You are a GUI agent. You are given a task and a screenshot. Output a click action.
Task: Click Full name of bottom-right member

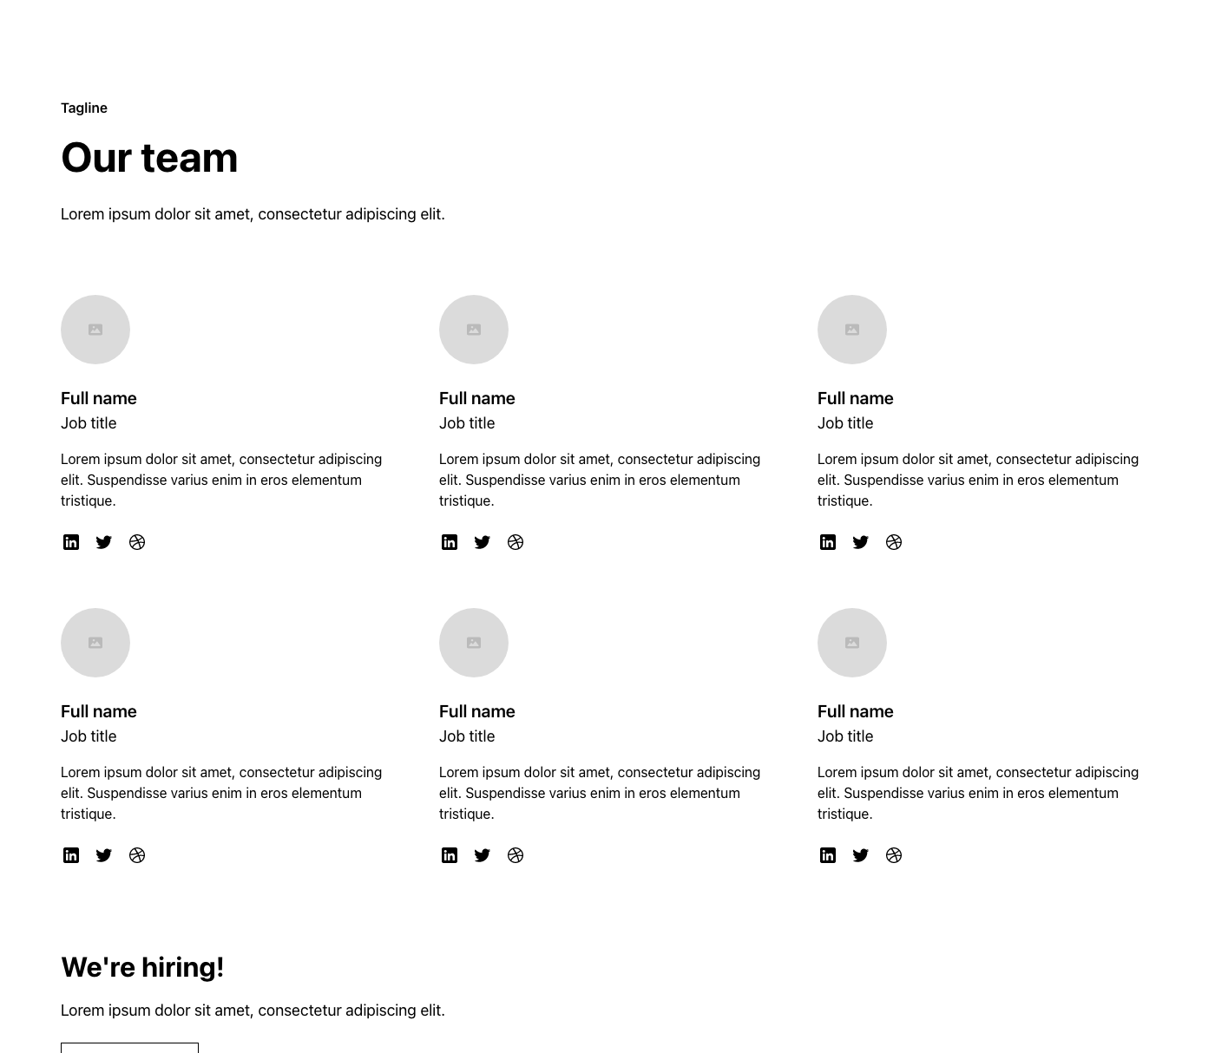tap(855, 711)
